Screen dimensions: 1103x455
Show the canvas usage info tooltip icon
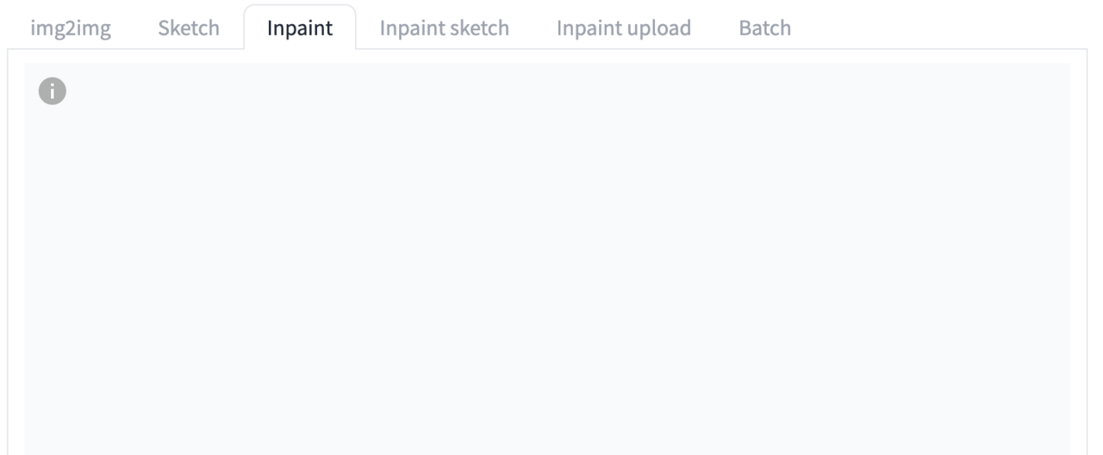(x=53, y=90)
